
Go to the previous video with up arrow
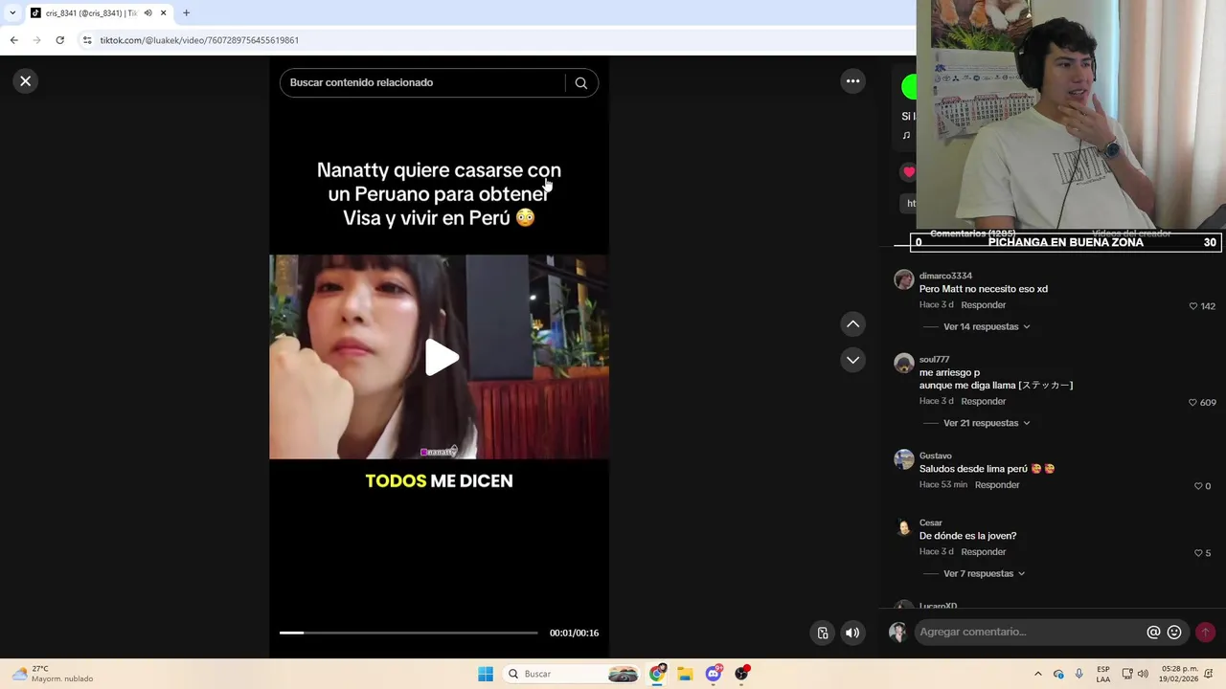click(852, 324)
